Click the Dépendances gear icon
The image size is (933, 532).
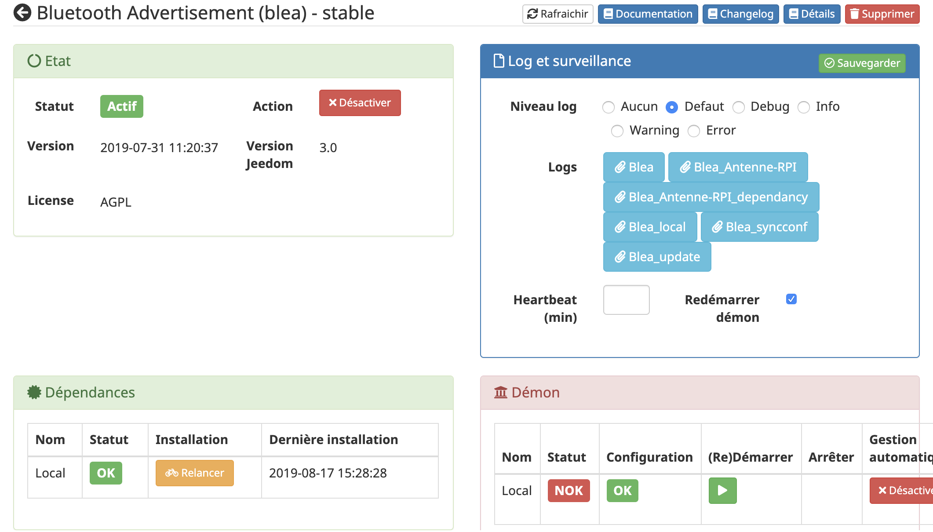(x=34, y=392)
